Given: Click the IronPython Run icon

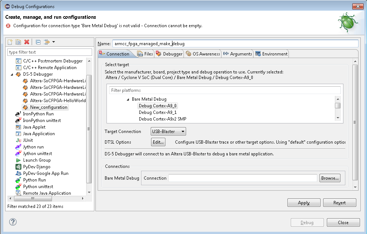Looking at the screenshot, I should click(x=18, y=114).
